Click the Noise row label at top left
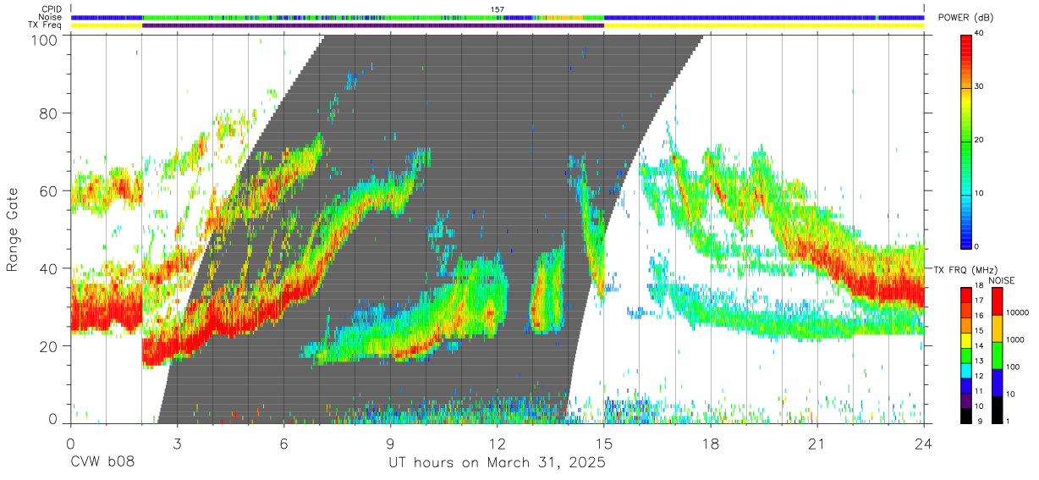The image size is (1039, 480). click(50, 17)
